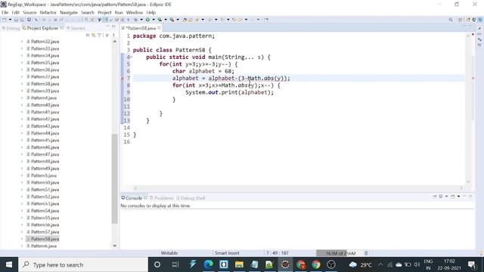This screenshot has height=272, width=484.
Task: Click the speaker volume tray icon
Action: coord(417,264)
